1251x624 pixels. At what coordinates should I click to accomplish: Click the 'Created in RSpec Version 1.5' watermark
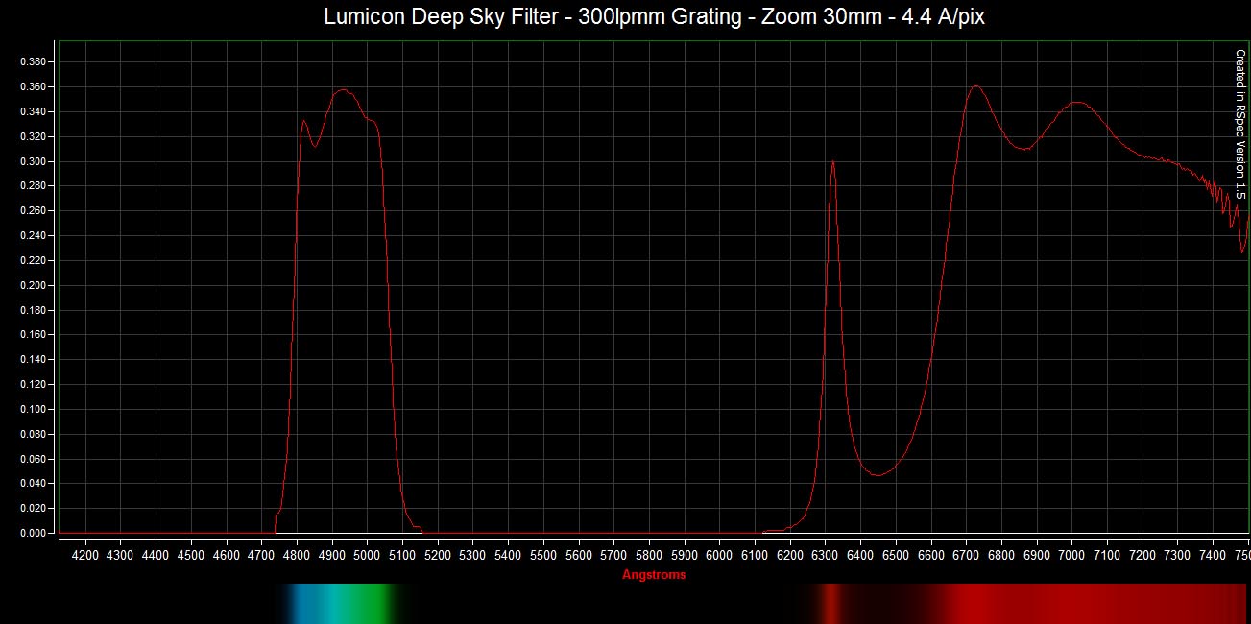coord(1239,125)
